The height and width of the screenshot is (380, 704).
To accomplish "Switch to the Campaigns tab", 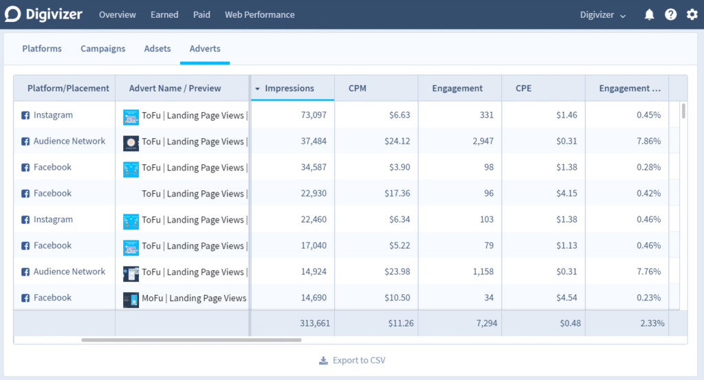I will pyautogui.click(x=103, y=49).
